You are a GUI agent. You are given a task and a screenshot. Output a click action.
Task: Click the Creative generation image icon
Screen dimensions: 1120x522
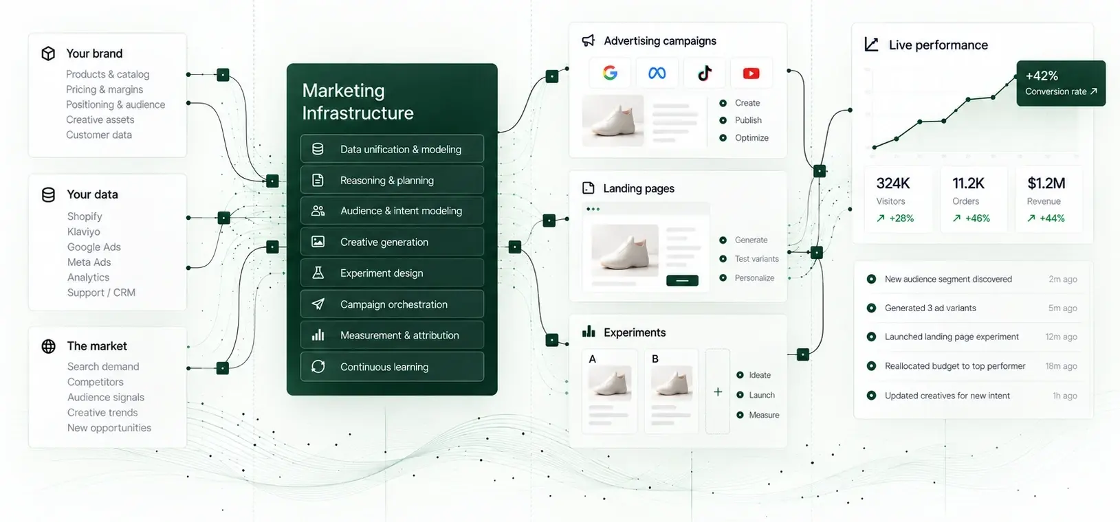[318, 242]
